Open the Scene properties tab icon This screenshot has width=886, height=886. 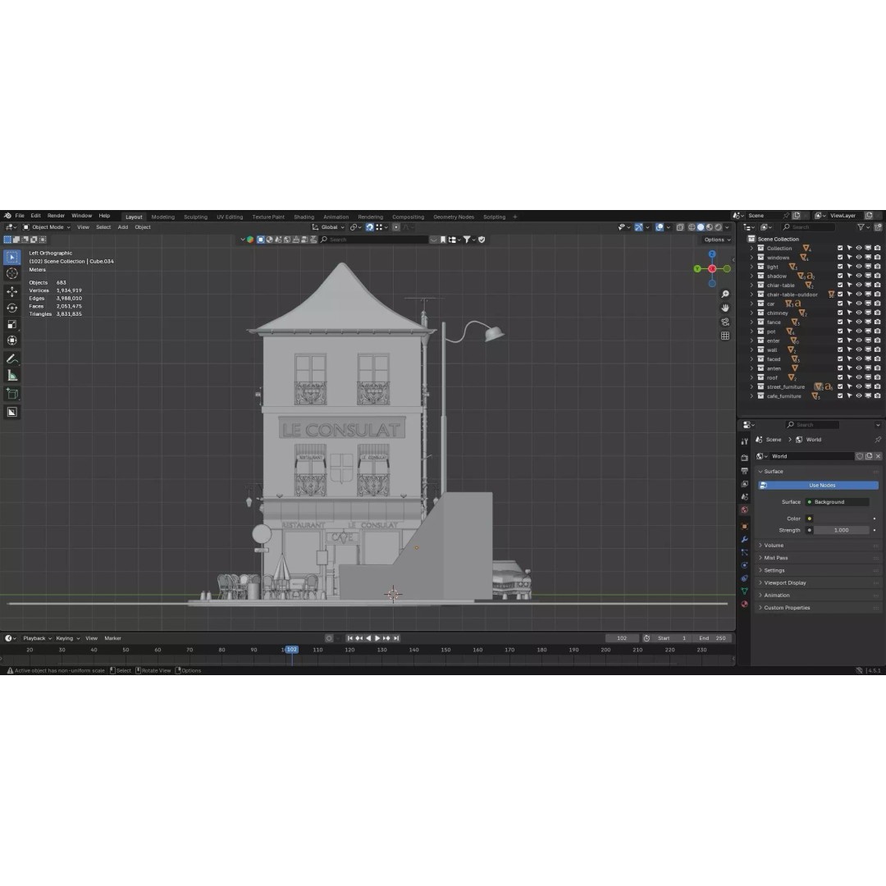pos(745,496)
